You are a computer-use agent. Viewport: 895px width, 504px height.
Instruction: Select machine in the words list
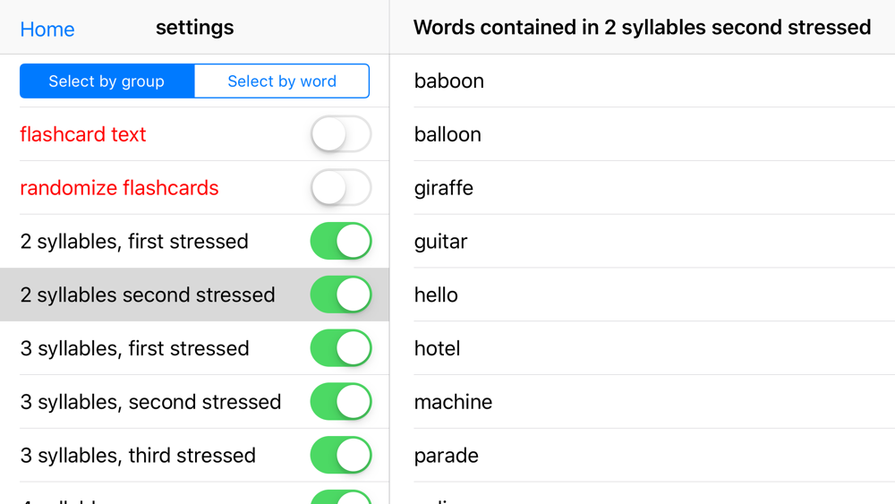[453, 402]
